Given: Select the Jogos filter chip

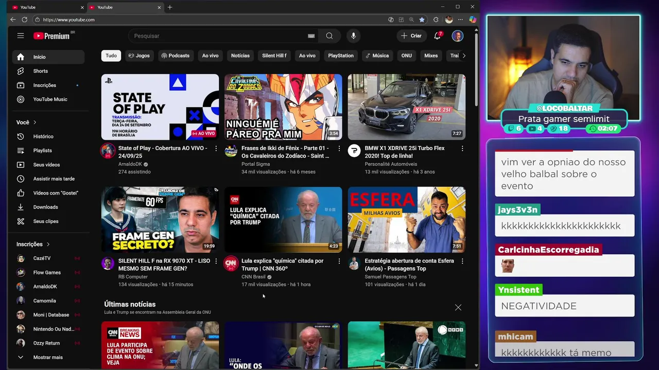Looking at the screenshot, I should tap(139, 55).
